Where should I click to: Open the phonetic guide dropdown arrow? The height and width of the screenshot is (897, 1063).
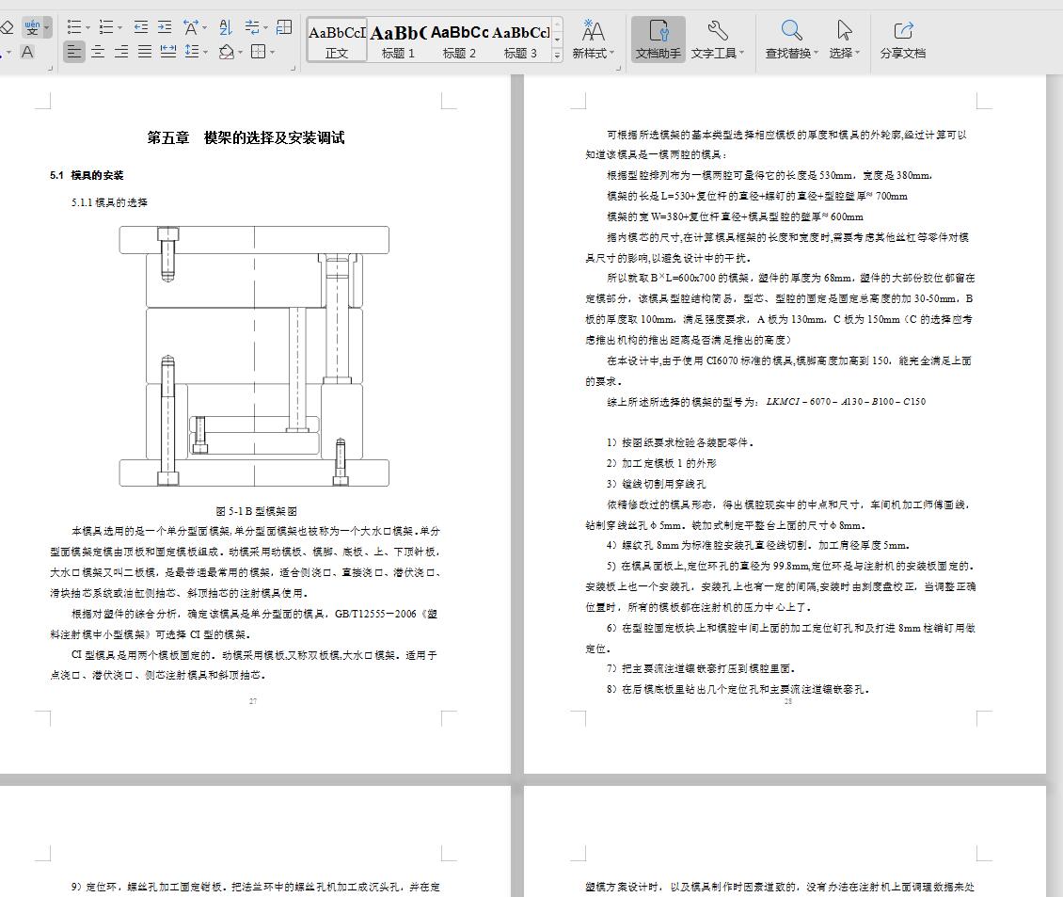[47, 28]
